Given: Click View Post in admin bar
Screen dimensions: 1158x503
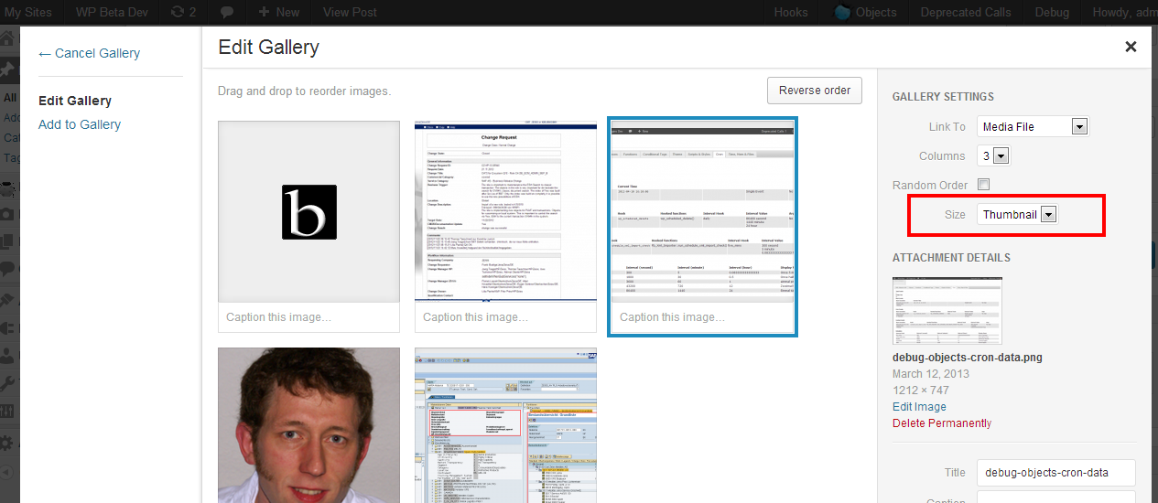Looking at the screenshot, I should 350,12.
